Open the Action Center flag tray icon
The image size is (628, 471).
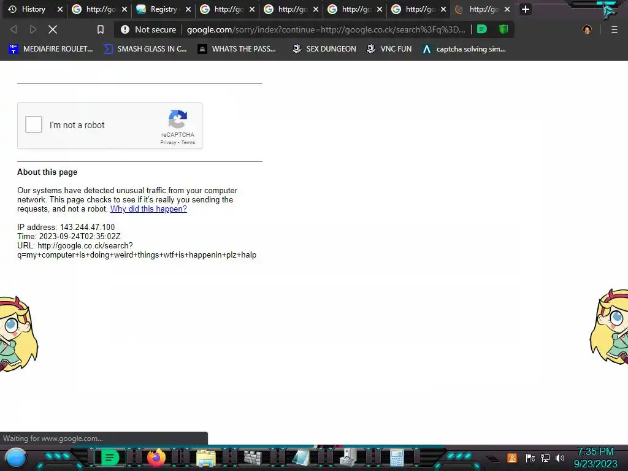530,458
